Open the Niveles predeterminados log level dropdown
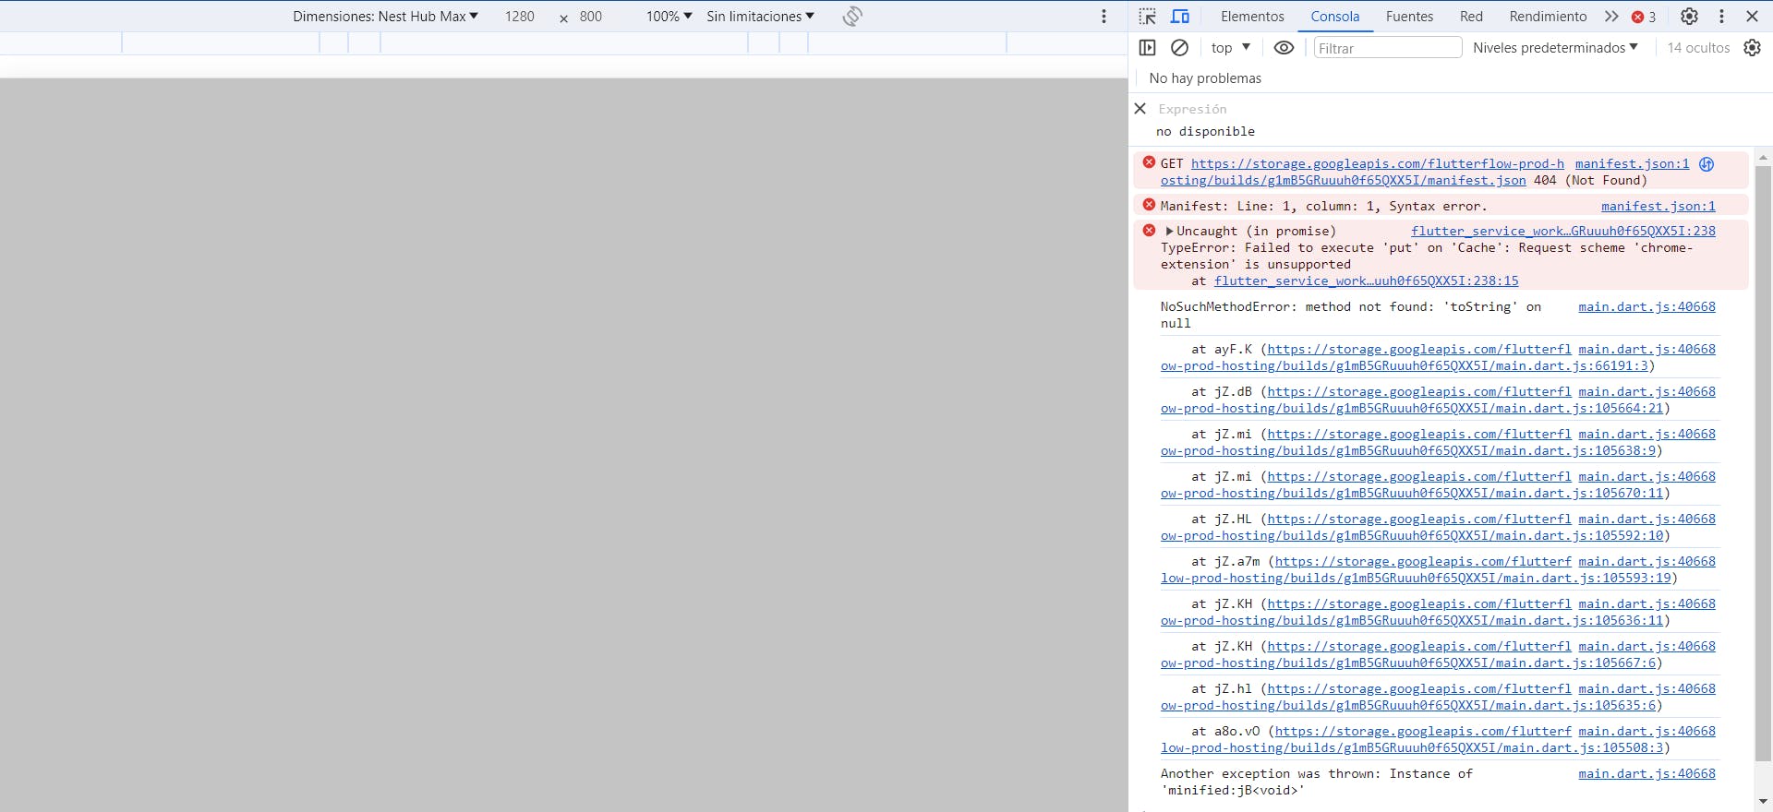Viewport: 1773px width, 812px height. (x=1555, y=48)
